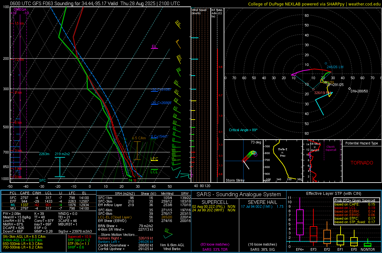
Task: Click the yellow 'LFC' marker on skew-T
Action: click(x=154, y=159)
